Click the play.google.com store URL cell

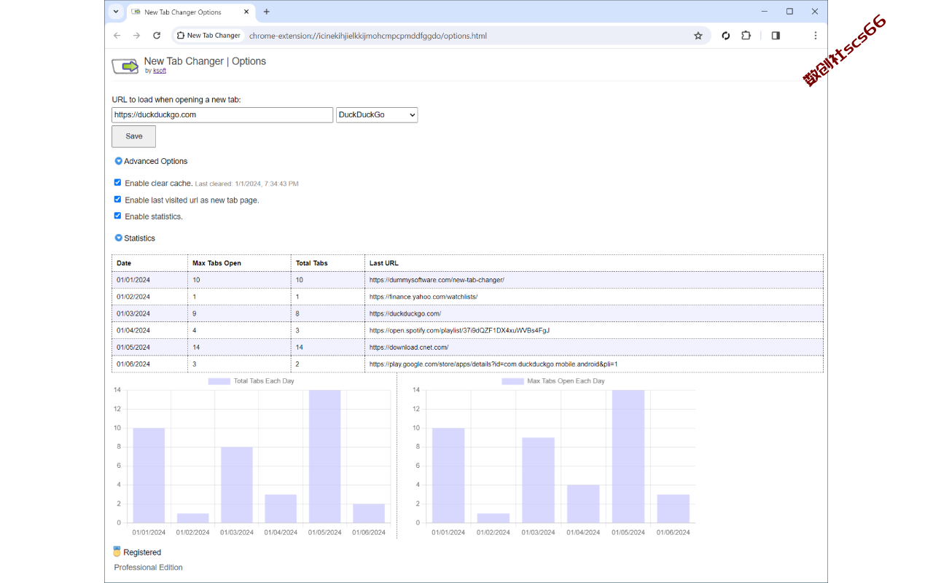point(594,364)
